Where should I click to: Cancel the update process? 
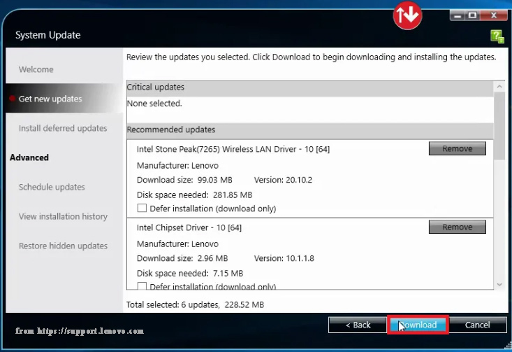point(477,325)
